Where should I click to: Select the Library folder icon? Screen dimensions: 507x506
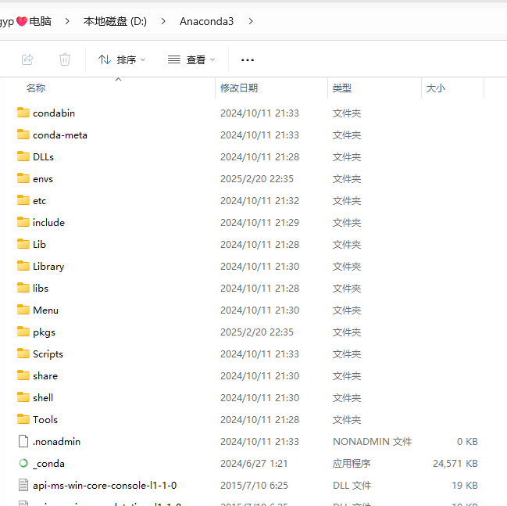click(23, 266)
